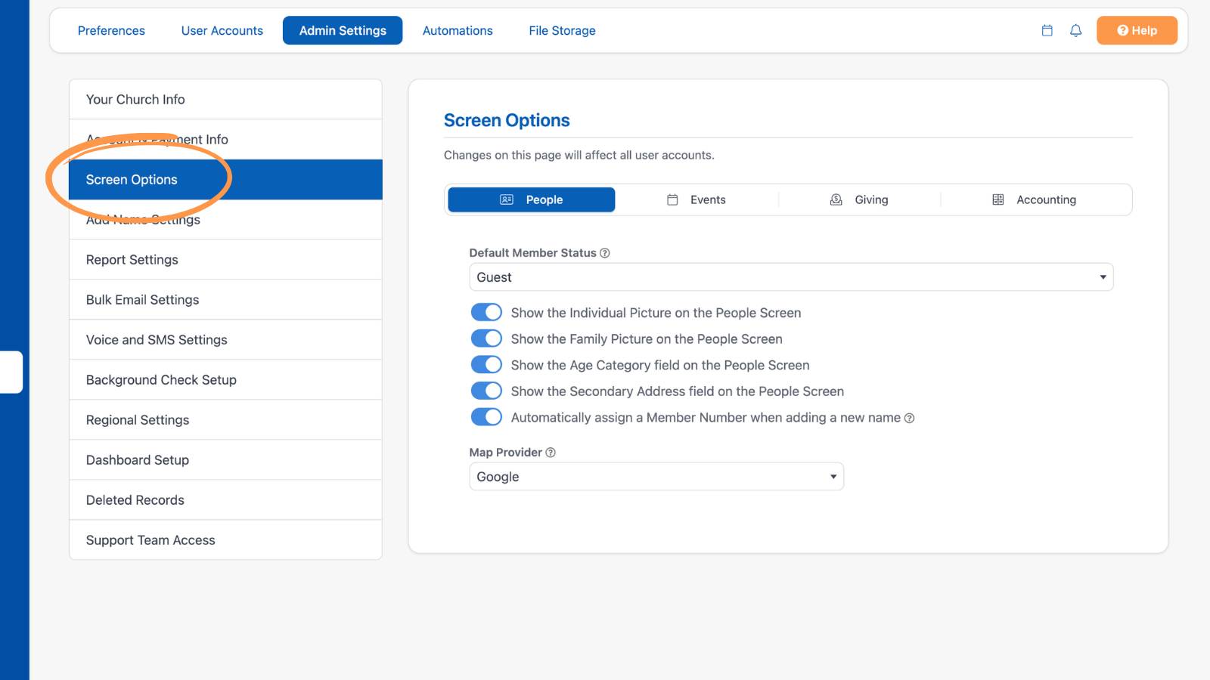The width and height of the screenshot is (1210, 680).
Task: Open File Storage
Action: pyautogui.click(x=562, y=30)
